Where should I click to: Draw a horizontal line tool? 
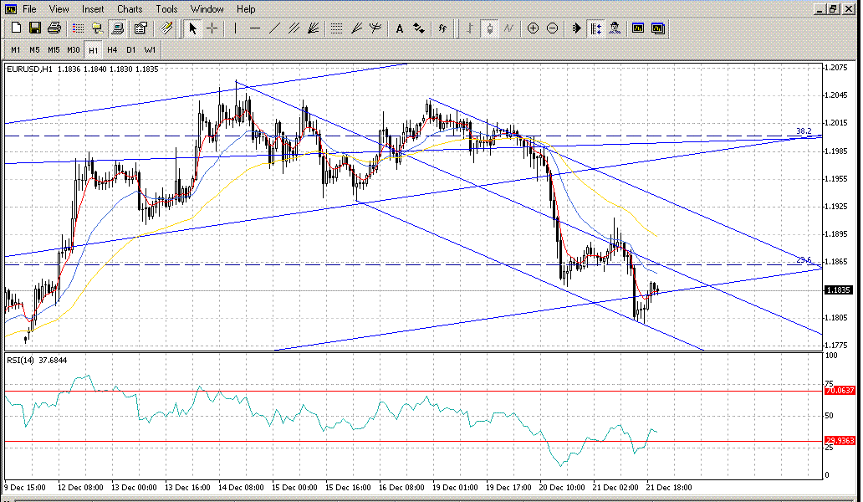click(x=254, y=28)
